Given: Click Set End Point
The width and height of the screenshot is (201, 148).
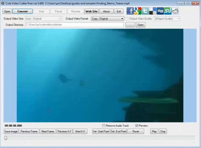Looking at the screenshot, I should pyautogui.click(x=119, y=131).
